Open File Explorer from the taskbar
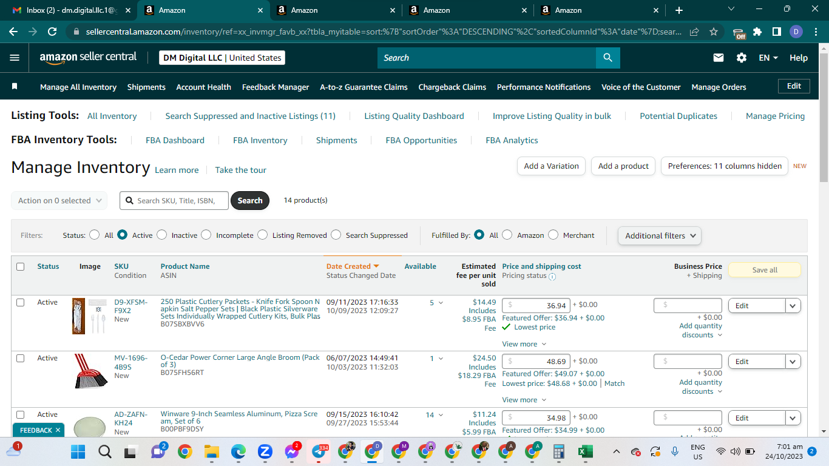 point(211,451)
